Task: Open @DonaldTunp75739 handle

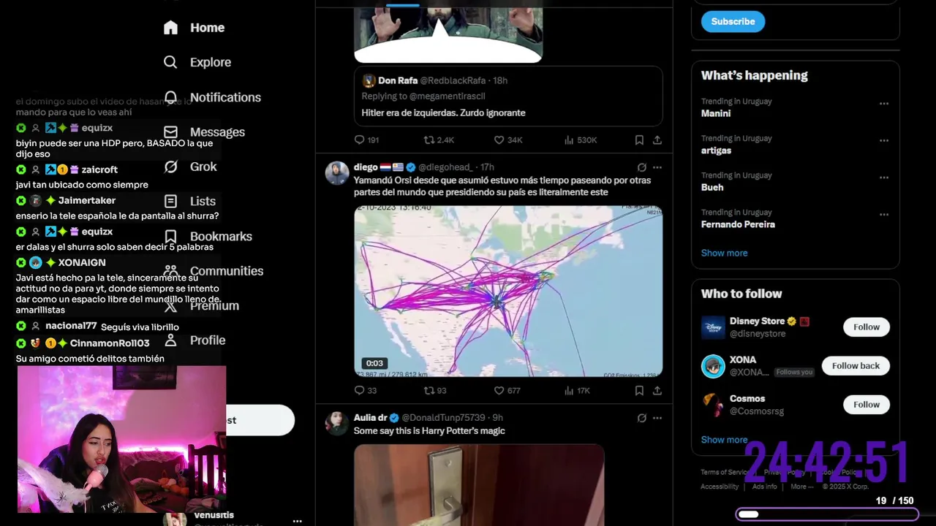Action: (x=443, y=418)
